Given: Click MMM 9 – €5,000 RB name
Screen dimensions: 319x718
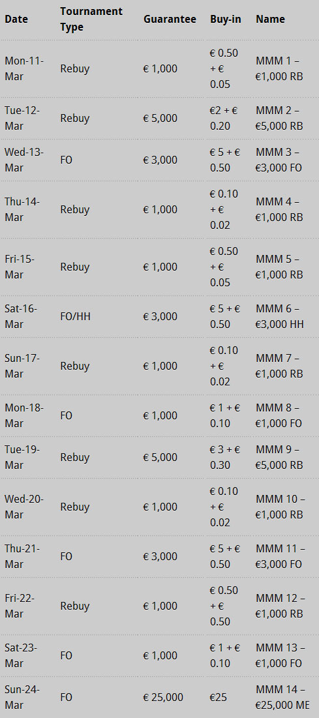Looking at the screenshot, I should pos(279,457).
